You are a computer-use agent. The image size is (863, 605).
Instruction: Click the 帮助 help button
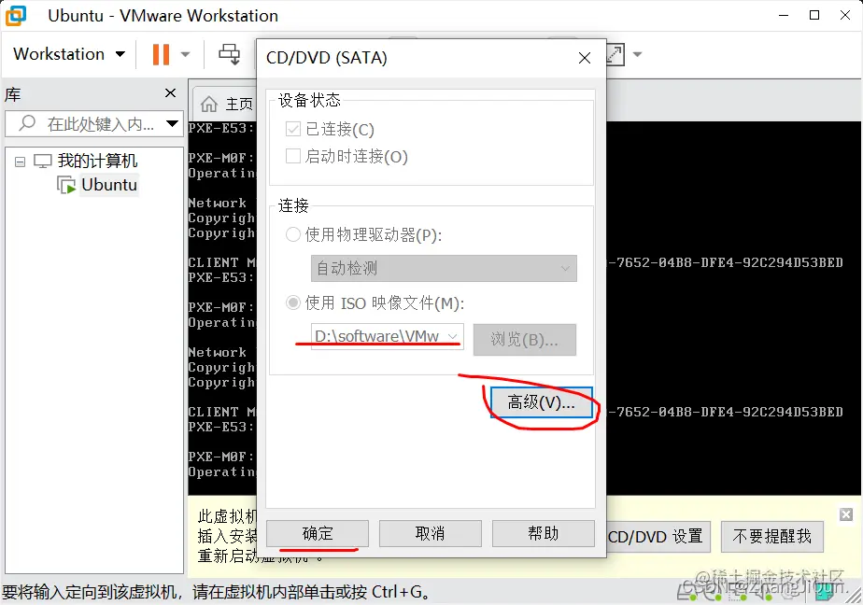544,533
